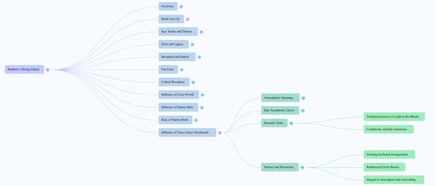Collapse the Fantasy and Mysticism branch
This screenshot has height=186, width=435.
pos(302,167)
